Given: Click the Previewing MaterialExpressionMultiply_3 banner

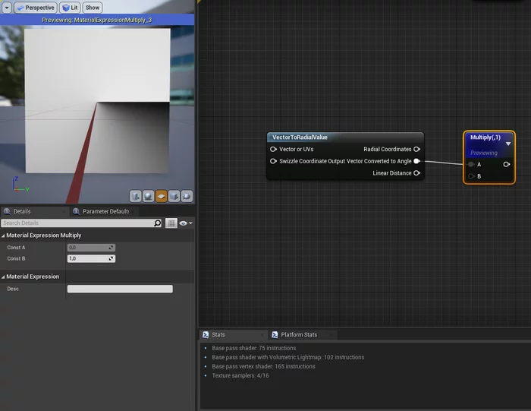Looking at the screenshot, I should click(97, 20).
